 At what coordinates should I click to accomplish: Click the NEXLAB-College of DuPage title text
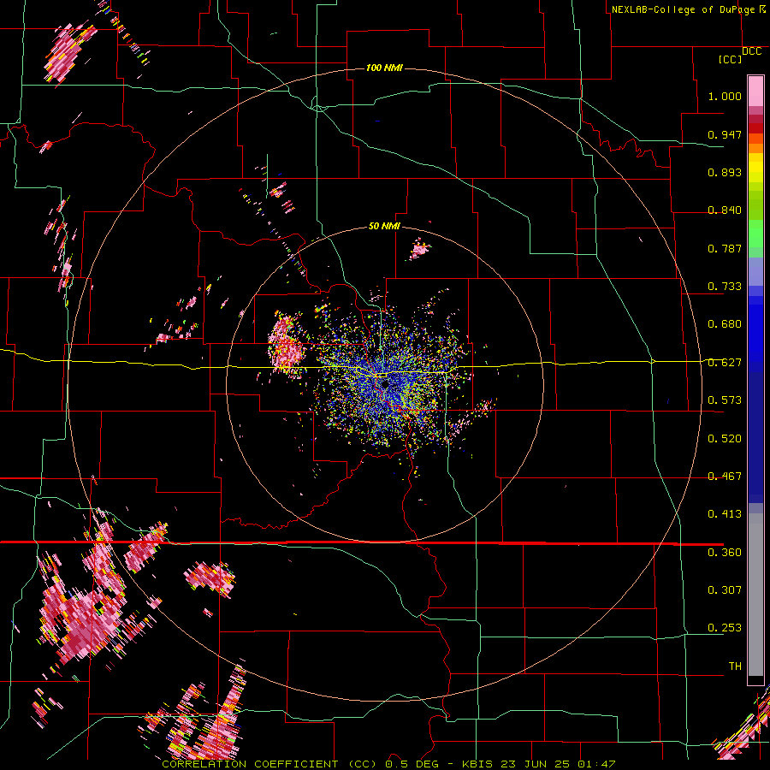click(683, 9)
